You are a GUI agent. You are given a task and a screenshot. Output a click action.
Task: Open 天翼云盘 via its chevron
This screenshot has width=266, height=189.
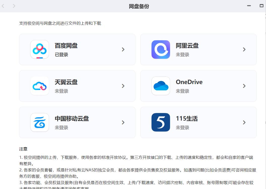click(123, 86)
